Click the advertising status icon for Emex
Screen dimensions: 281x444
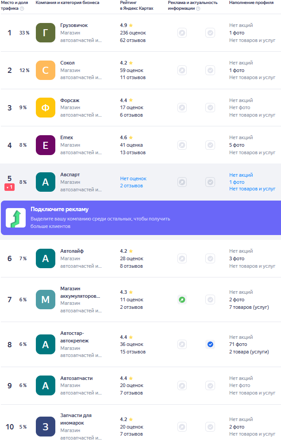coord(182,145)
